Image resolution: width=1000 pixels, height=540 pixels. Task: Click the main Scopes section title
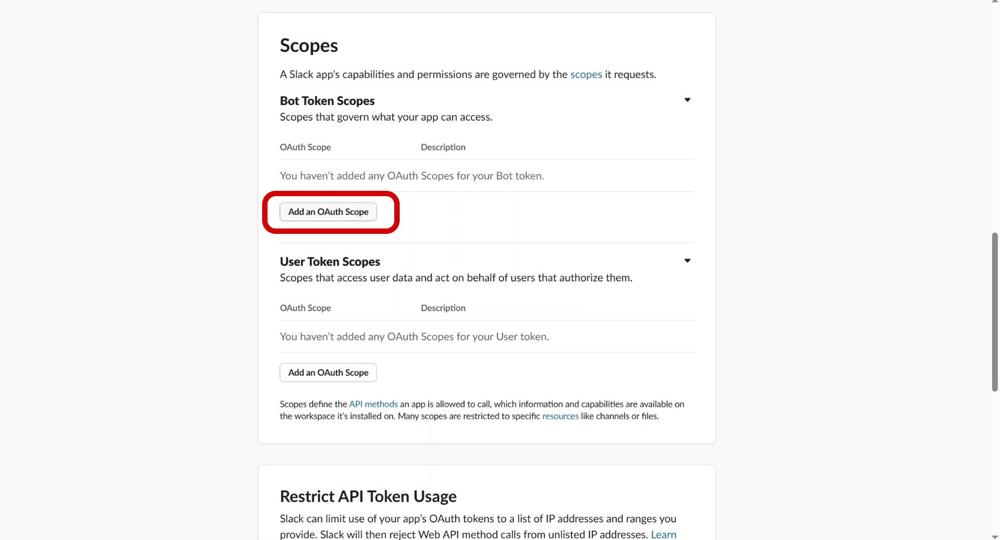click(309, 46)
